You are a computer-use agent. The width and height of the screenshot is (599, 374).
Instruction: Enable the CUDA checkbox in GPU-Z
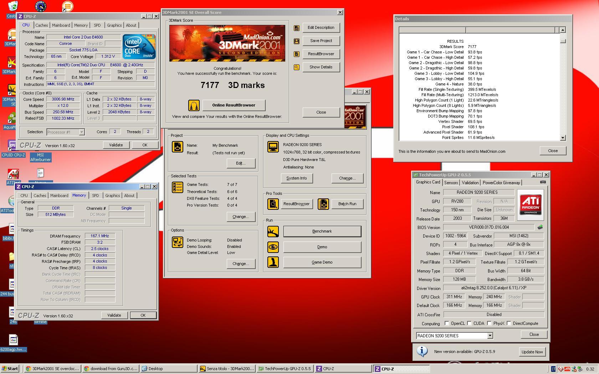click(x=469, y=323)
